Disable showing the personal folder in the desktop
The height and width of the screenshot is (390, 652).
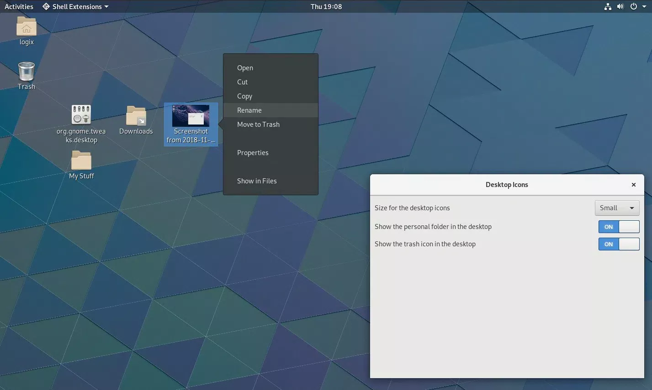click(x=619, y=227)
